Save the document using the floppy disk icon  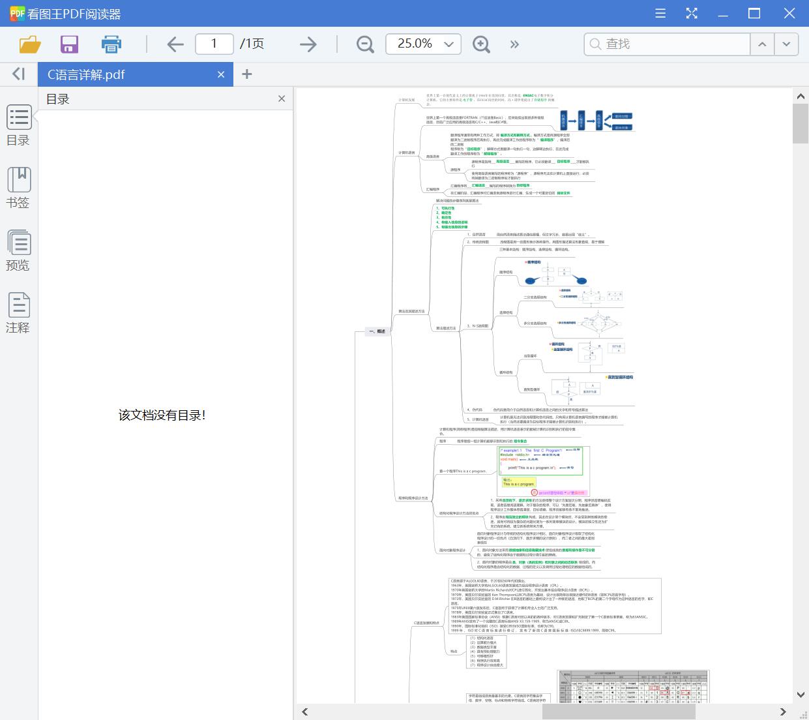pyautogui.click(x=69, y=44)
